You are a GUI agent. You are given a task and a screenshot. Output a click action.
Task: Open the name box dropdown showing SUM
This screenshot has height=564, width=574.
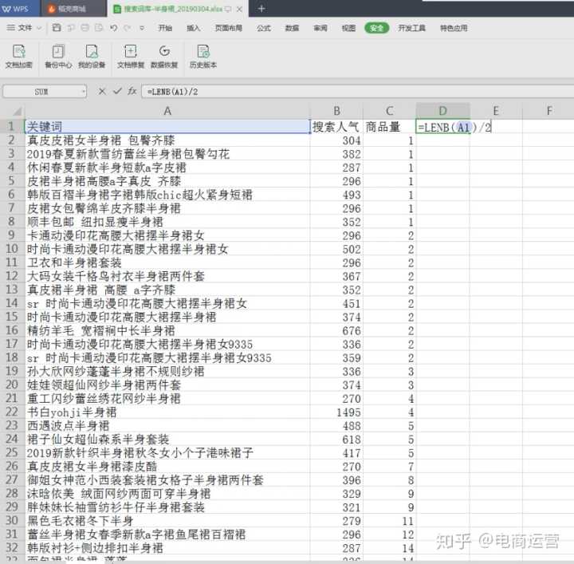[83, 92]
